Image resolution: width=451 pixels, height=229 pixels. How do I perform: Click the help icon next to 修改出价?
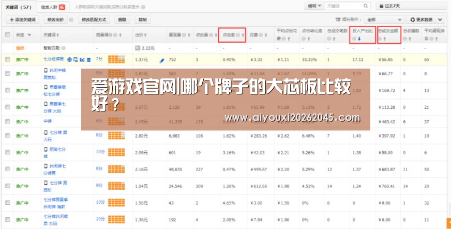pyautogui.click(x=71, y=20)
